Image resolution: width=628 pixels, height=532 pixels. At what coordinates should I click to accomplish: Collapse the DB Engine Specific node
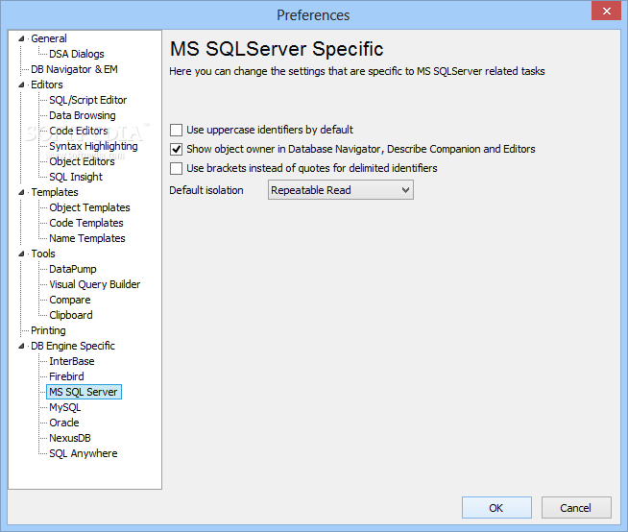click(22, 347)
